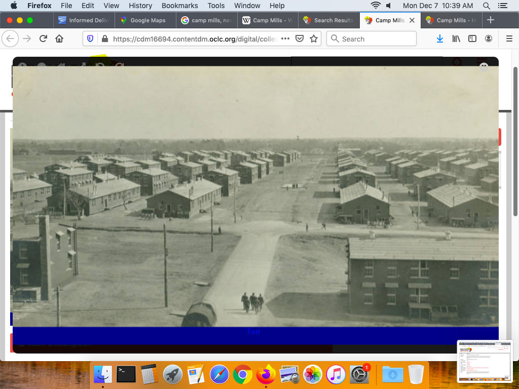
Task: Launch Google Chrome from the Dock
Action: click(243, 375)
